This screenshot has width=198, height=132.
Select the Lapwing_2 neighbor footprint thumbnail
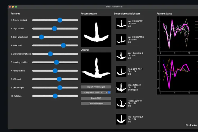[121, 55]
